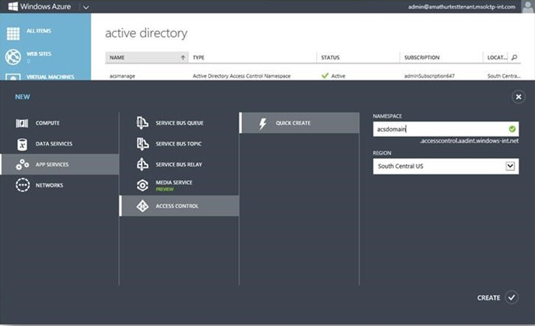Click the search magnifier icon in table header
This screenshot has width=535, height=326.
click(x=514, y=57)
